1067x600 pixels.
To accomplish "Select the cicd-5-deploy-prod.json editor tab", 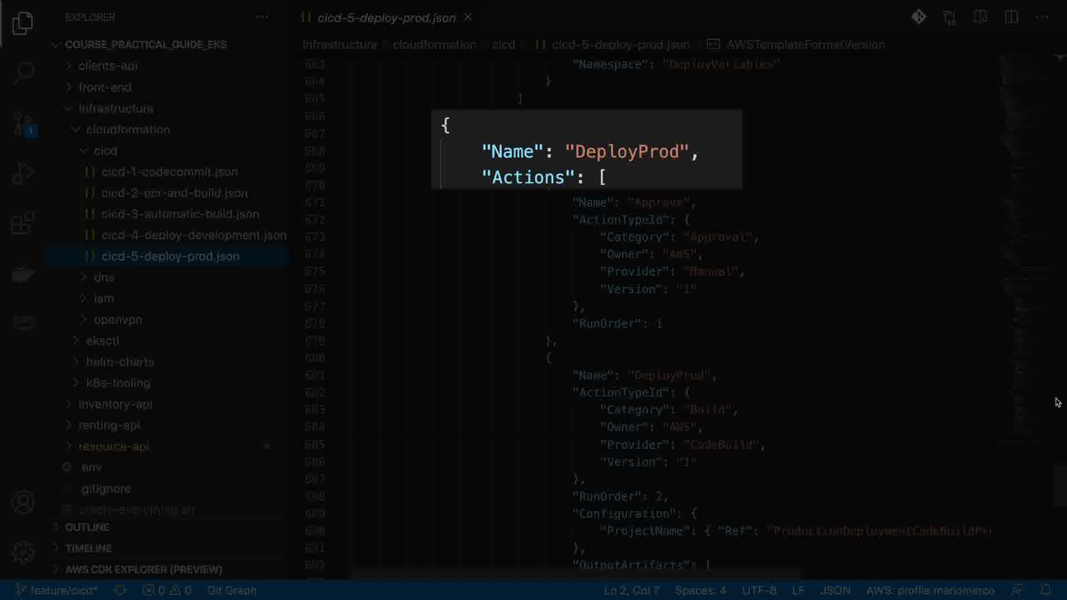I will (386, 18).
